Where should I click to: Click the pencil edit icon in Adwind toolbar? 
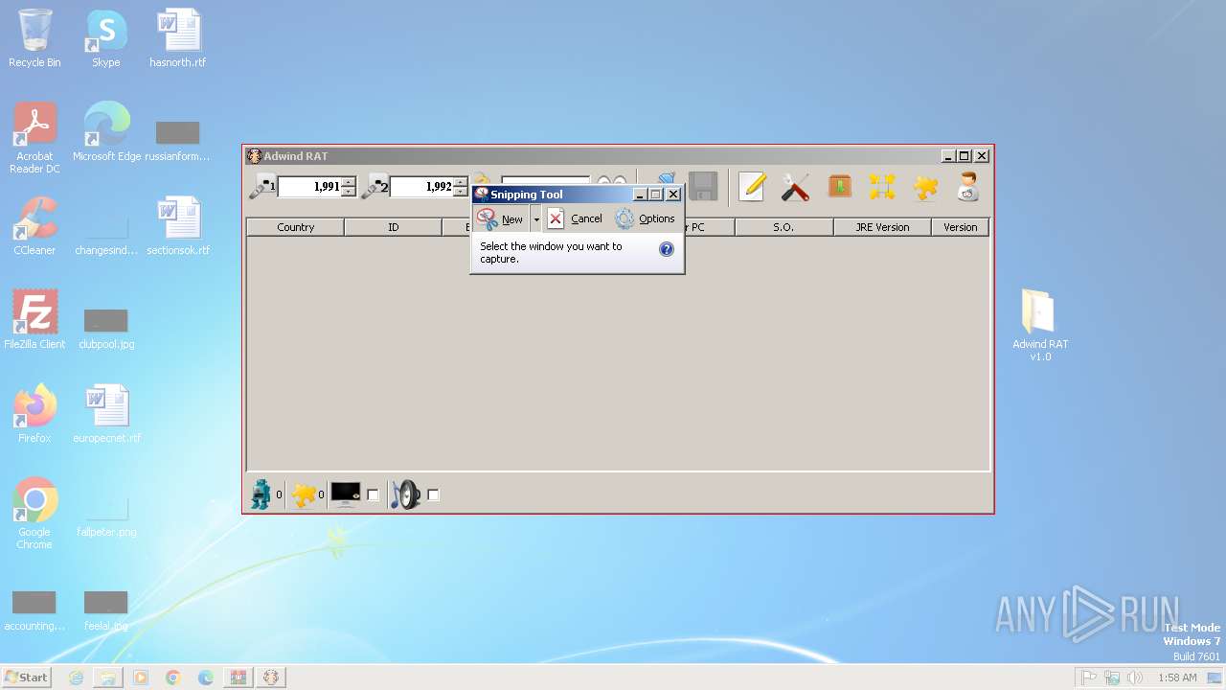(752, 187)
